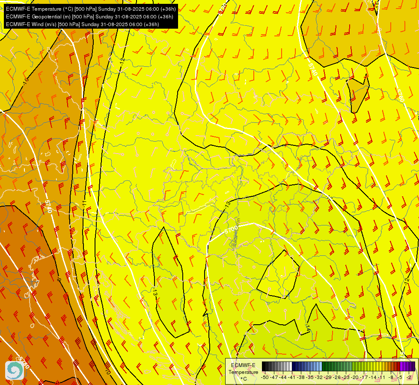Click the white 5700 geopotential contour label
Viewport: 419px width, 385px height.
(231, 230)
